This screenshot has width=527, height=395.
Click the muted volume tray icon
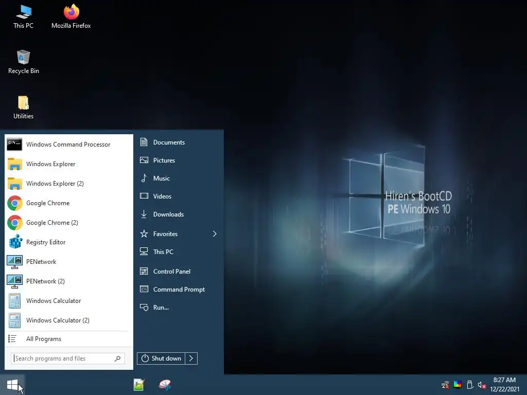[482, 385]
